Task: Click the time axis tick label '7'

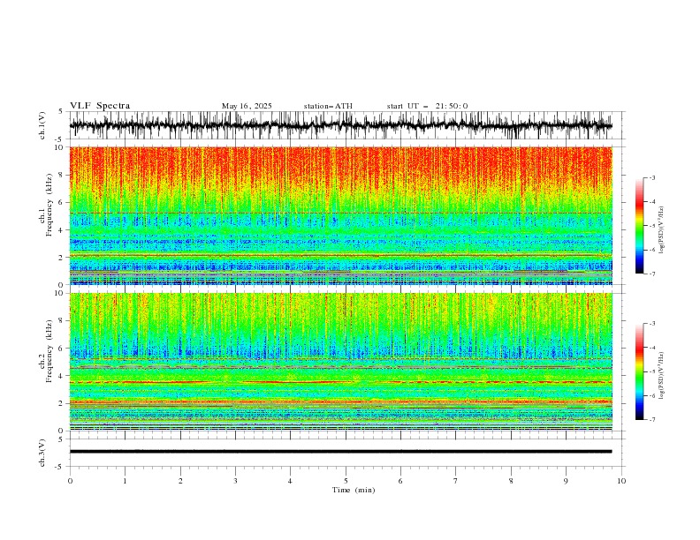Action: click(x=456, y=481)
